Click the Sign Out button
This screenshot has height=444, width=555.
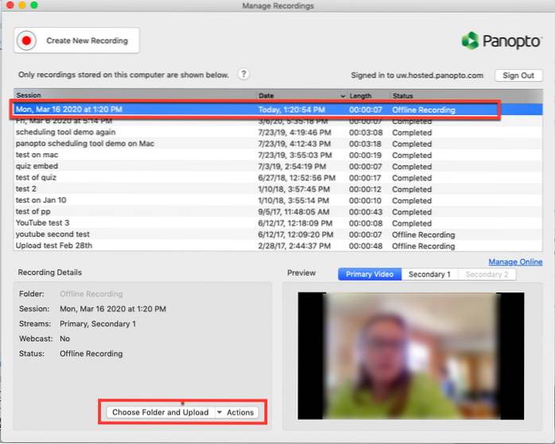[518, 75]
